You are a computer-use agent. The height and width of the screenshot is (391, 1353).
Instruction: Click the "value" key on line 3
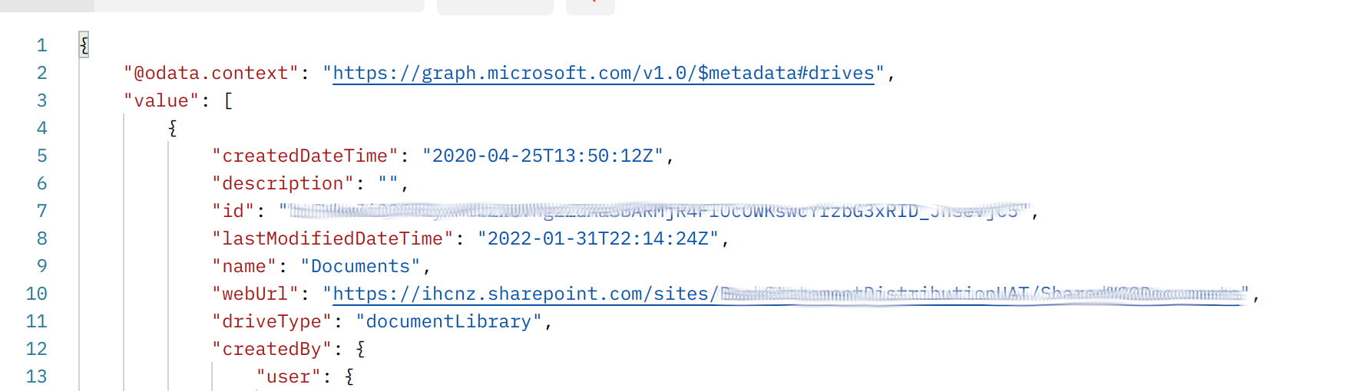tap(161, 100)
